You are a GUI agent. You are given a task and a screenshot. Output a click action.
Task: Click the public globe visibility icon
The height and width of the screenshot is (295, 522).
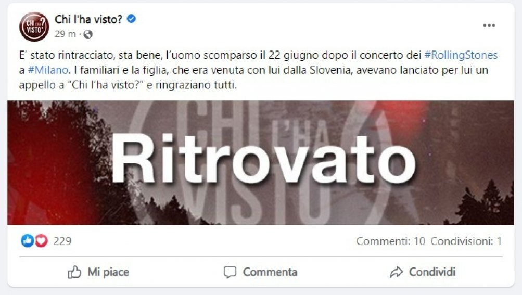88,34
